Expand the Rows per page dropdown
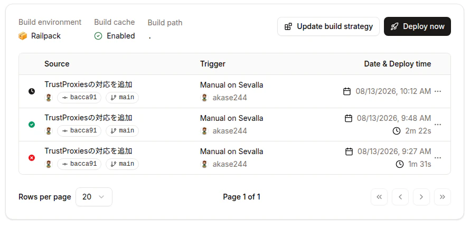 [94, 197]
